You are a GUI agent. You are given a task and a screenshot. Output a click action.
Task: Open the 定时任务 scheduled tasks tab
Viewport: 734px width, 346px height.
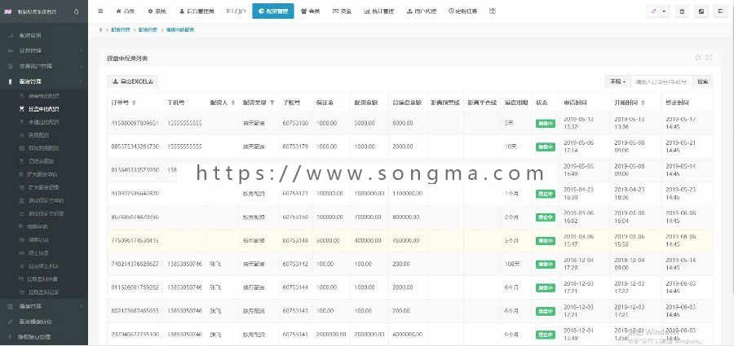tap(463, 11)
